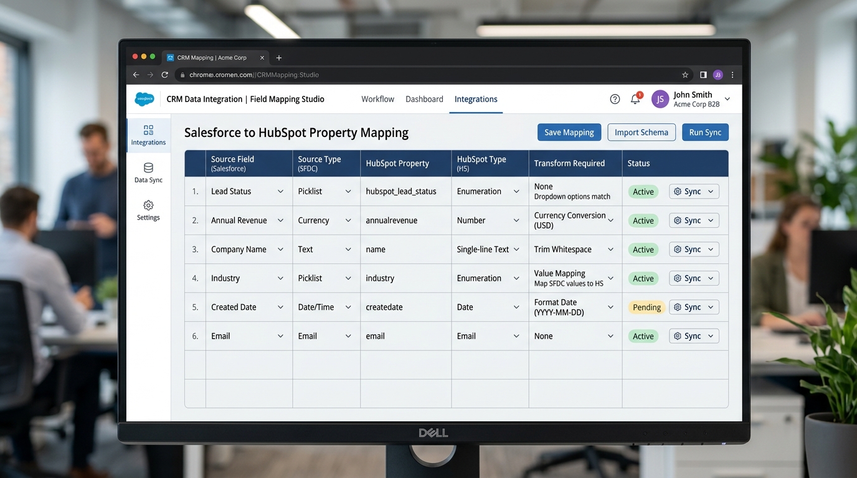Open new browser tab with plus
Screen dimensions: 857x478
(279, 58)
